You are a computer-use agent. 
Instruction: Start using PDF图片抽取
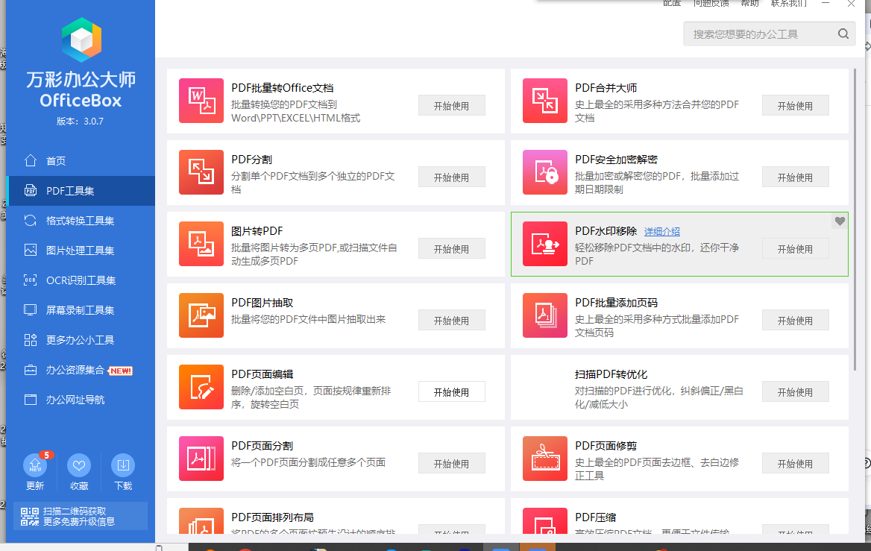coord(452,321)
